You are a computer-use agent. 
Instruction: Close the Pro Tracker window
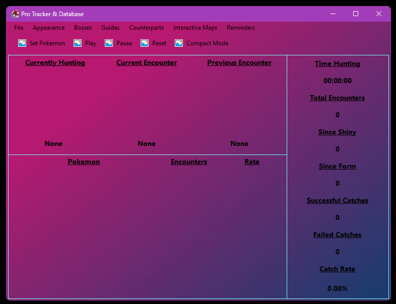378,14
